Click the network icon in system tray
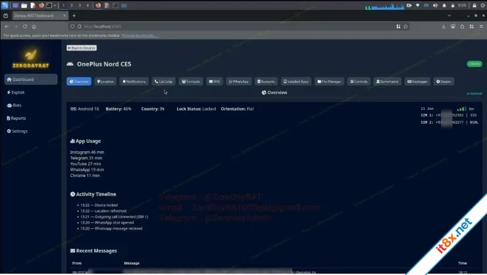 tap(418, 5)
